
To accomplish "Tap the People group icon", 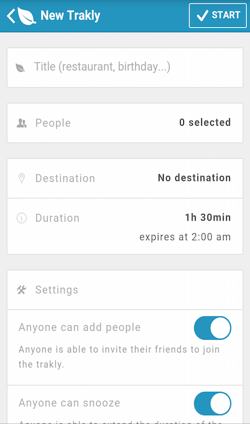I will click(x=22, y=123).
